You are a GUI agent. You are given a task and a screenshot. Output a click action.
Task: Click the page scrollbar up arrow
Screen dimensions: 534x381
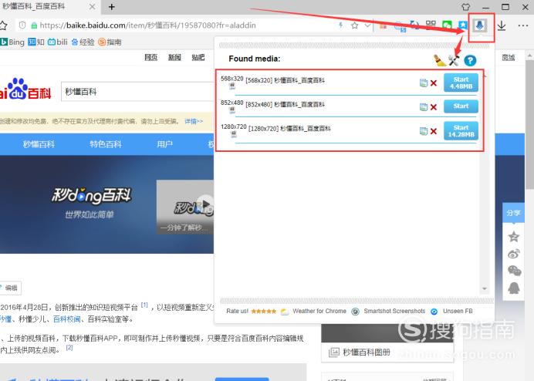coord(529,56)
